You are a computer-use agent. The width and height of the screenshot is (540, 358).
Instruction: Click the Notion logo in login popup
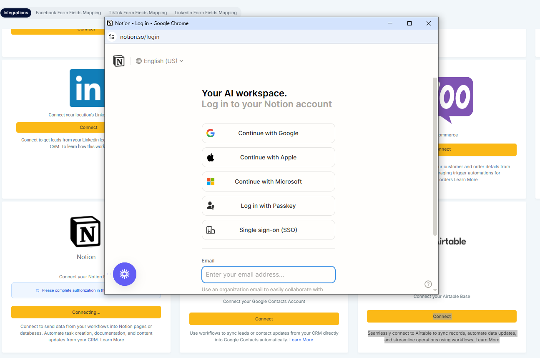pos(119,61)
